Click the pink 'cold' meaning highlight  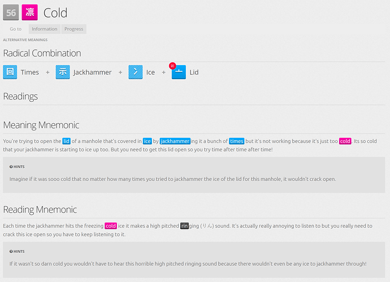tap(345, 141)
